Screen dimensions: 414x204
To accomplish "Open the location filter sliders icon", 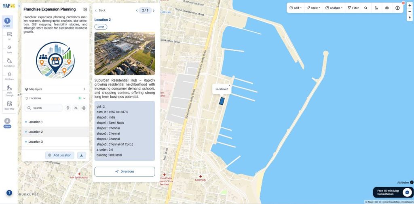I will pos(76,108).
